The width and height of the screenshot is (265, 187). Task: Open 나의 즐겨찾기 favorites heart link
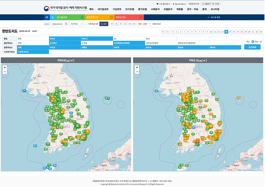click(163, 4)
